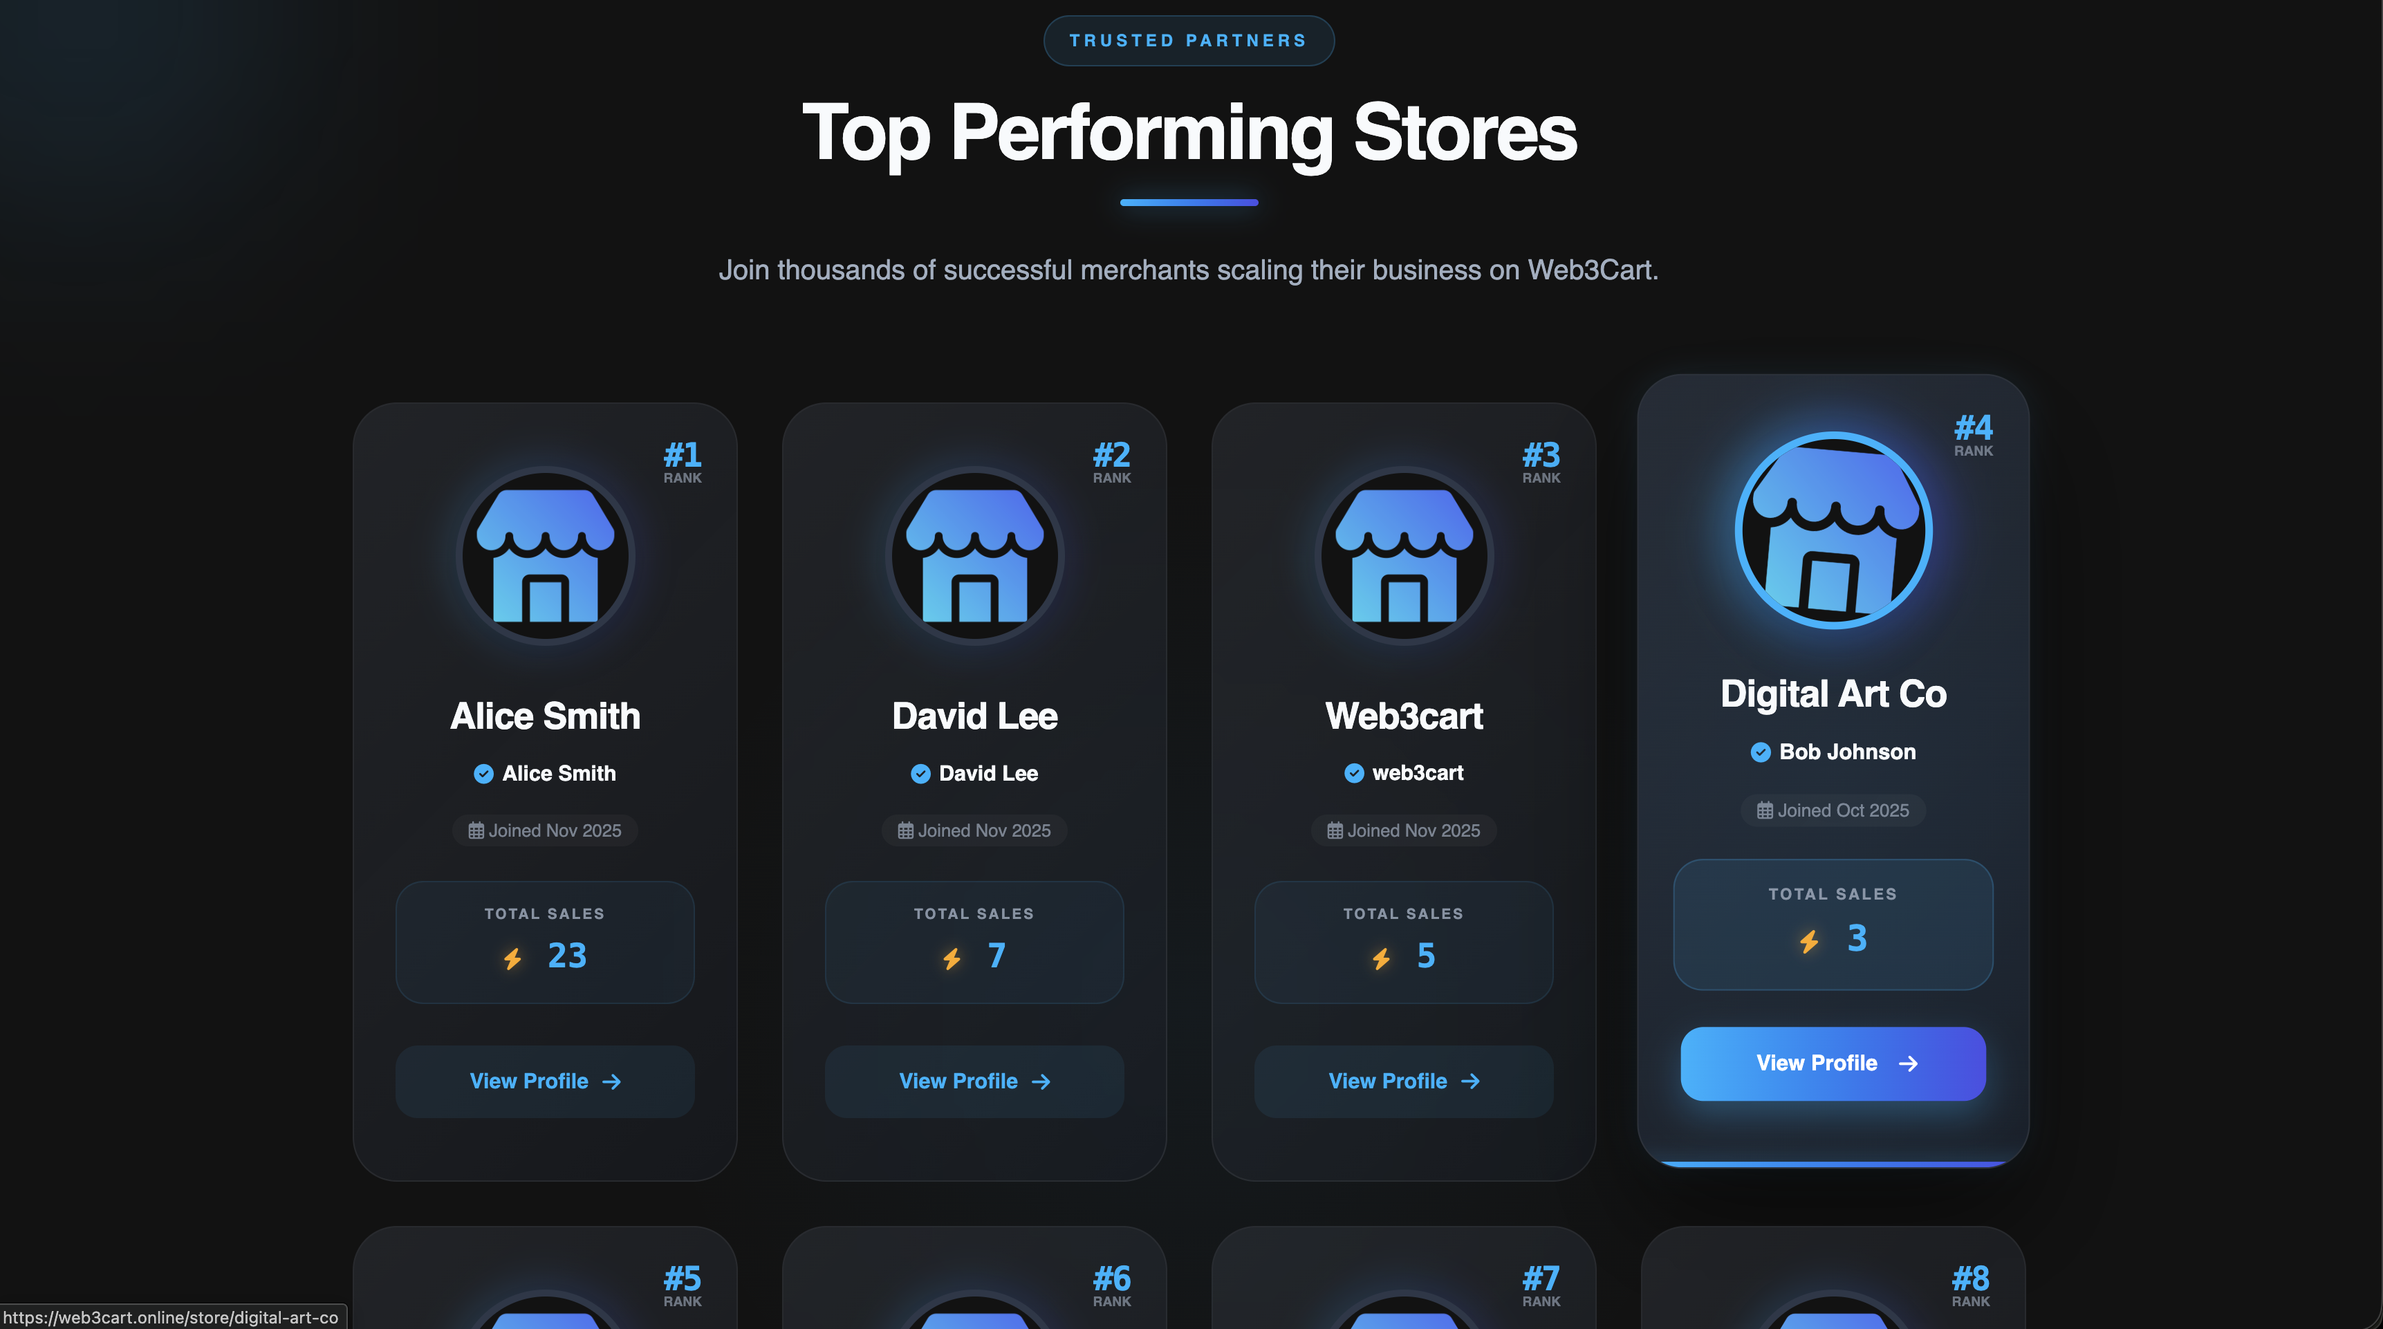Click Alice Smith's store avatar icon

coord(545,556)
